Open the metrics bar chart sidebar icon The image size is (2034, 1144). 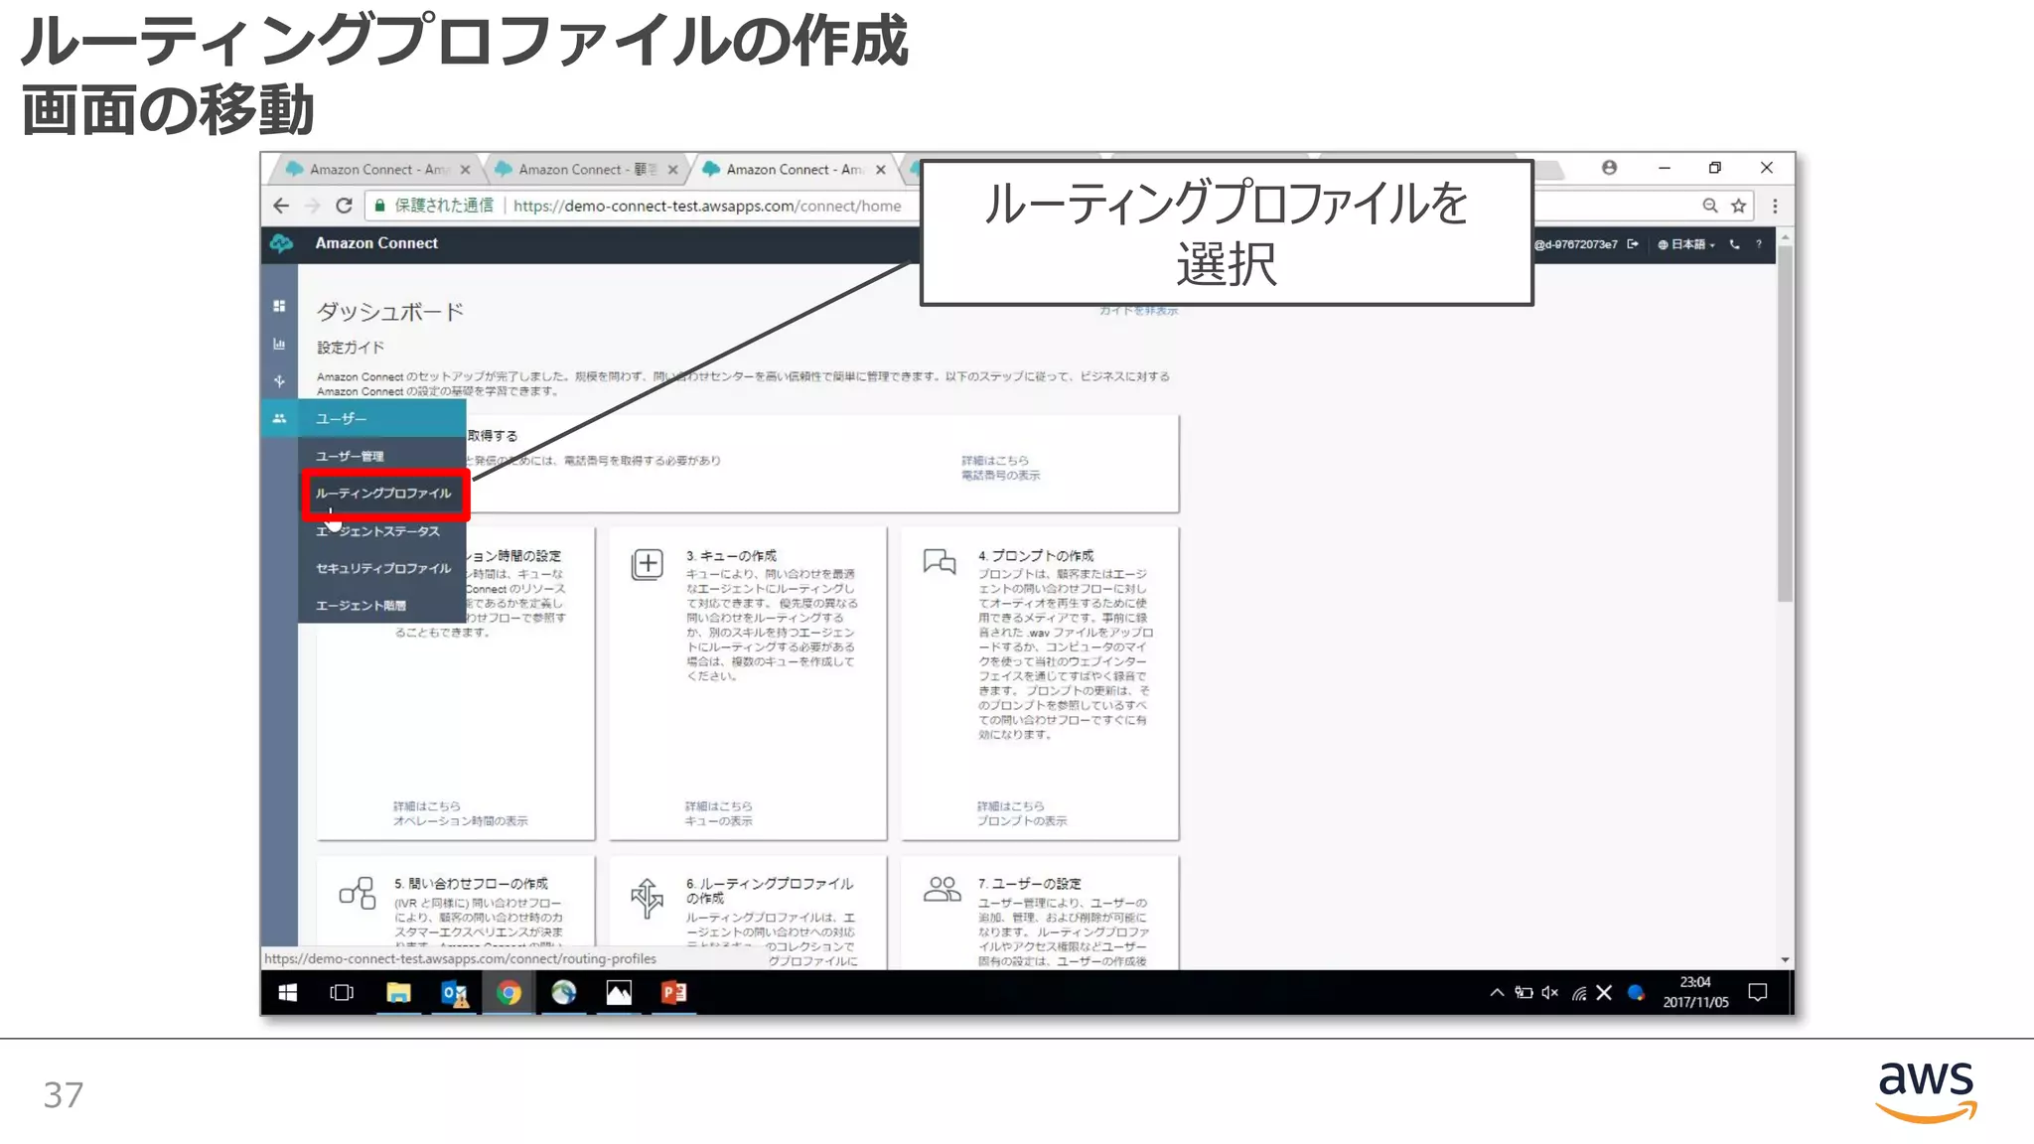click(x=279, y=344)
